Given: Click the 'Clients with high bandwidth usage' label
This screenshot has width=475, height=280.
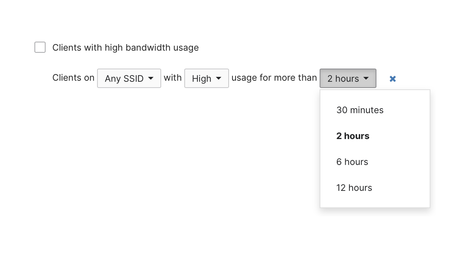Looking at the screenshot, I should point(125,48).
